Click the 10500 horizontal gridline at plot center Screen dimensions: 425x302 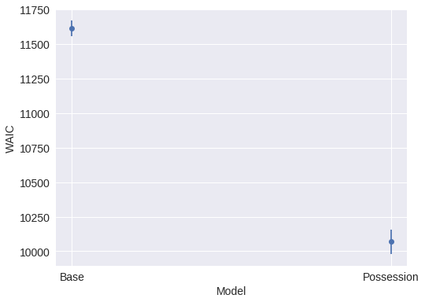click(x=231, y=182)
